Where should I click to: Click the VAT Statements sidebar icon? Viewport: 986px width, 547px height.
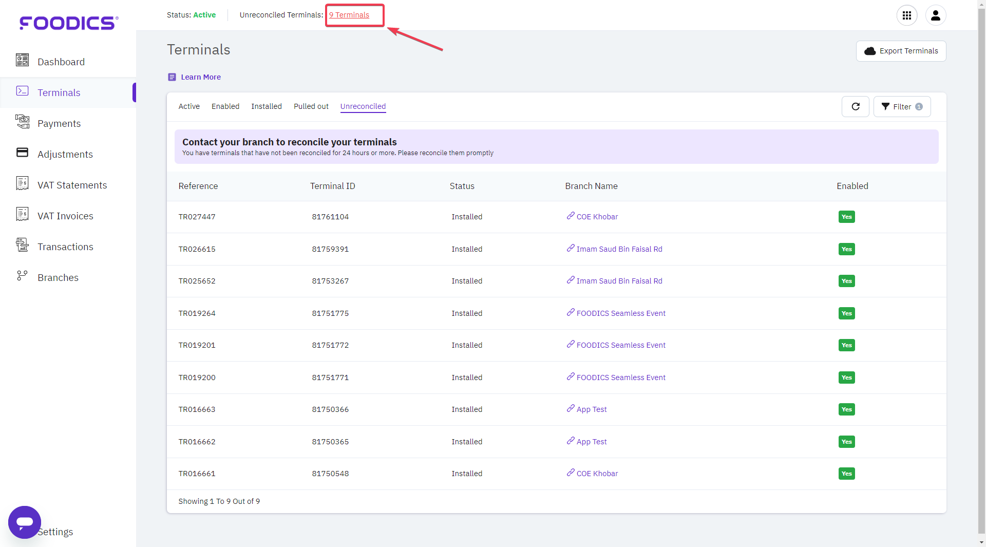coord(22,183)
